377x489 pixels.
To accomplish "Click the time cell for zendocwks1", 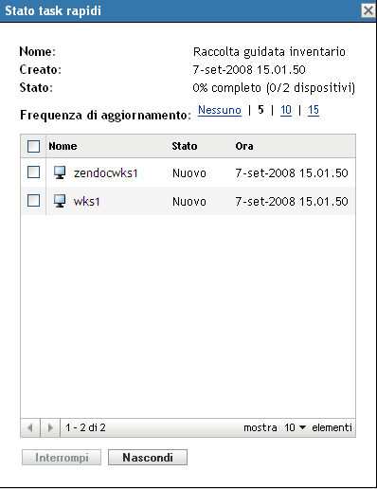I will click(292, 173).
